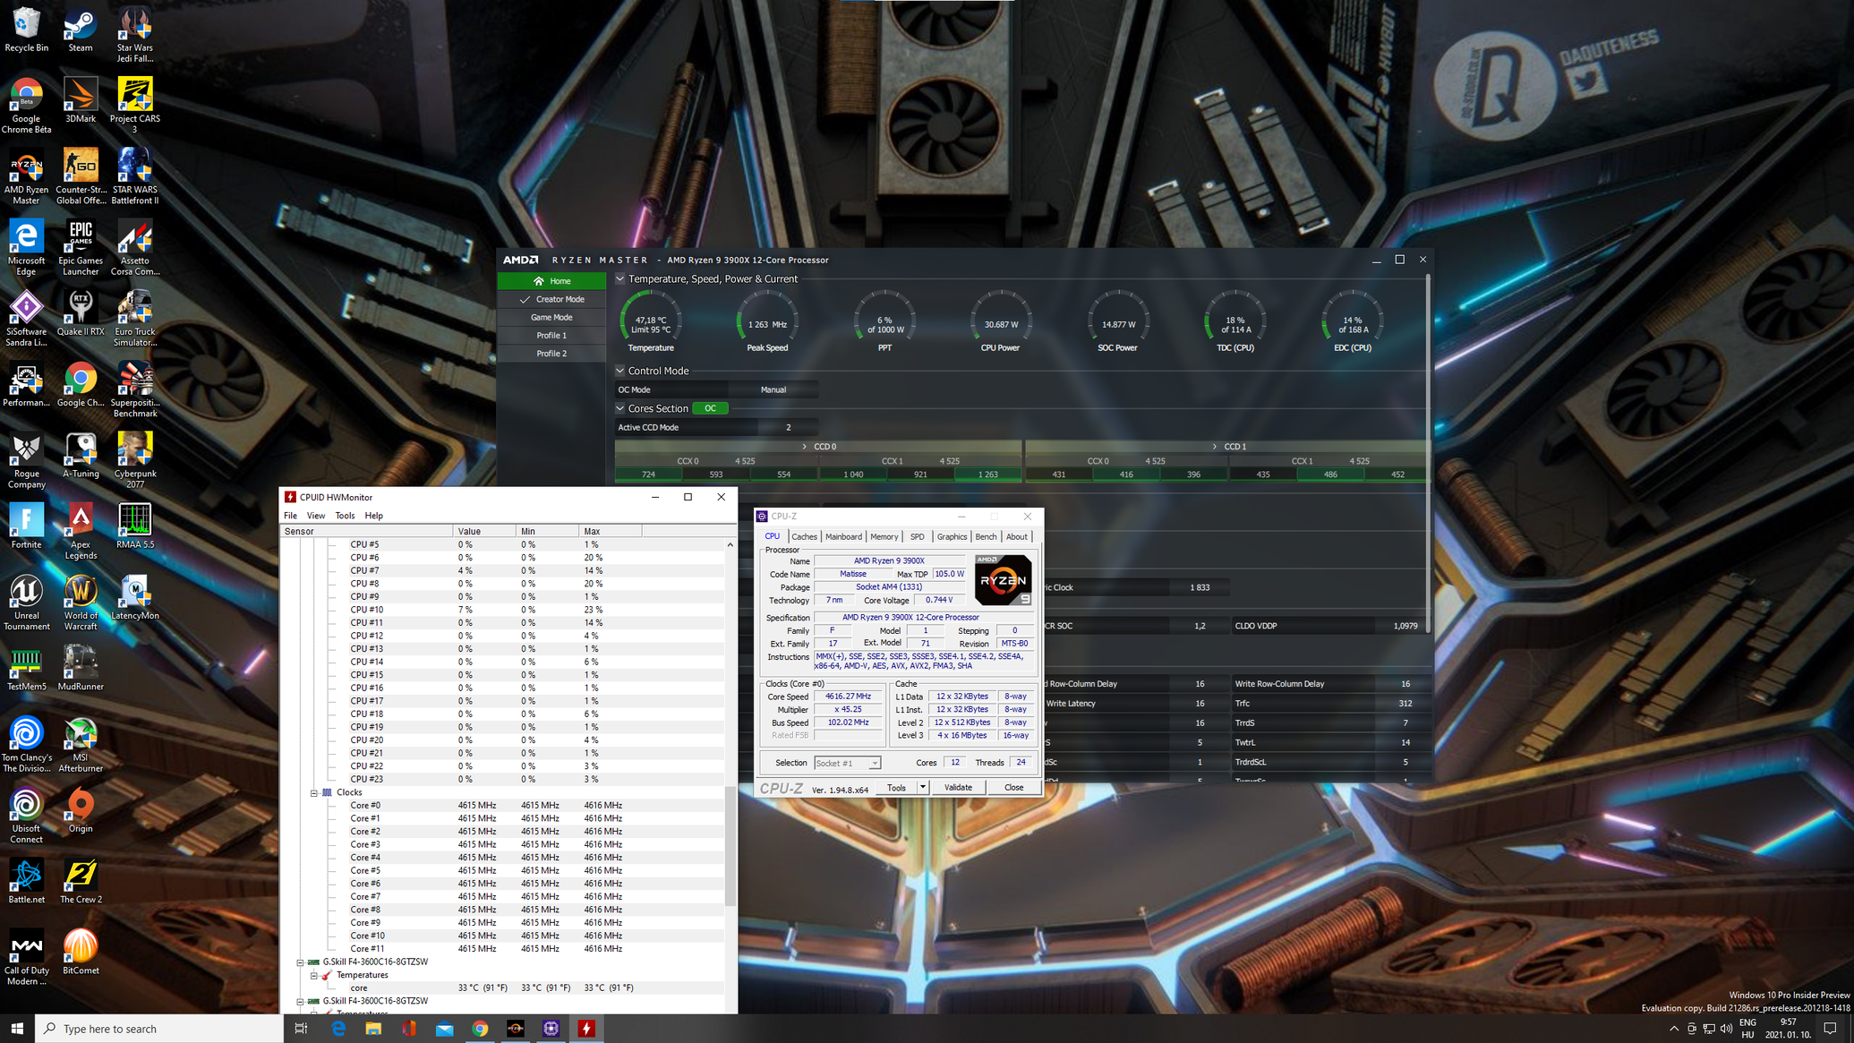The width and height of the screenshot is (1854, 1043).
Task: Collapse the Temperature, Speed, Power & Current section
Action: point(620,278)
